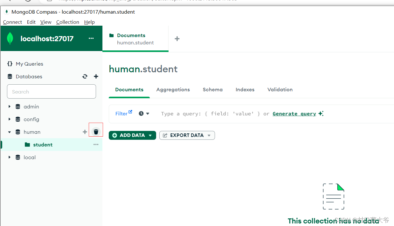The width and height of the screenshot is (394, 226).
Task: Click the student collection folder icon
Action: pyautogui.click(x=27, y=145)
